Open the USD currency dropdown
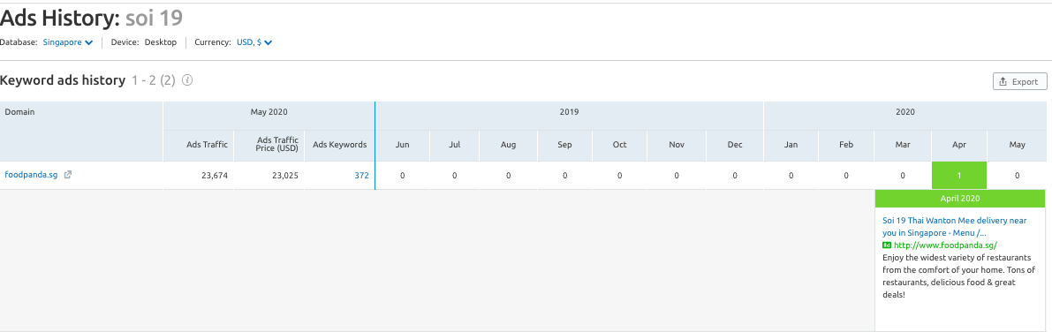 (254, 42)
